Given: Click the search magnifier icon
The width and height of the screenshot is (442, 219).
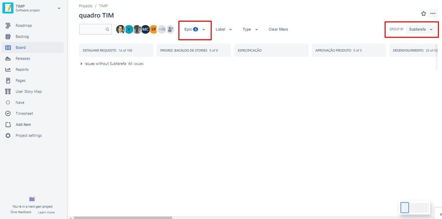Looking at the screenshot, I should pyautogui.click(x=108, y=29).
